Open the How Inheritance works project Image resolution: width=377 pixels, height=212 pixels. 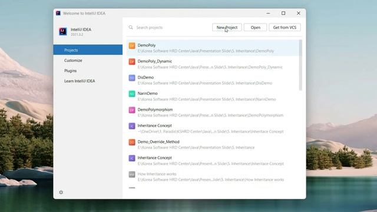pos(157,174)
